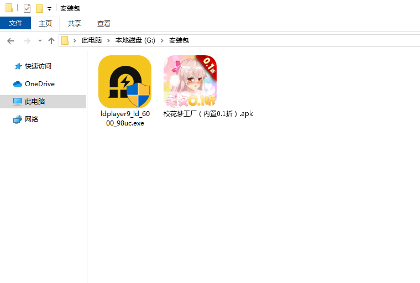This screenshot has width=420, height=283.
Task: Click the title bar folder icon
Action: [9, 8]
